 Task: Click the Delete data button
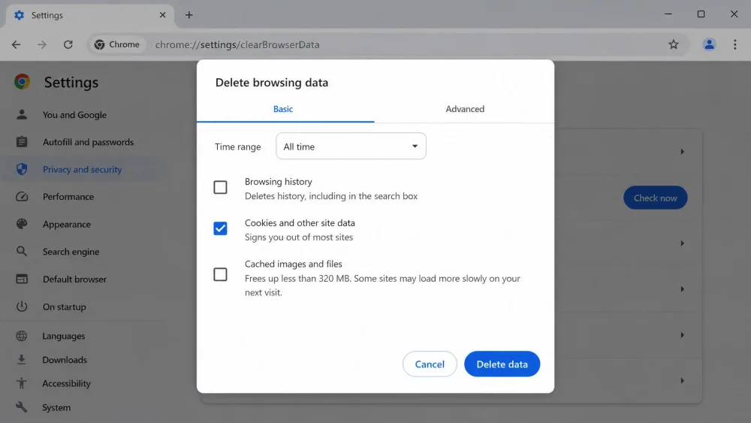tap(502, 364)
